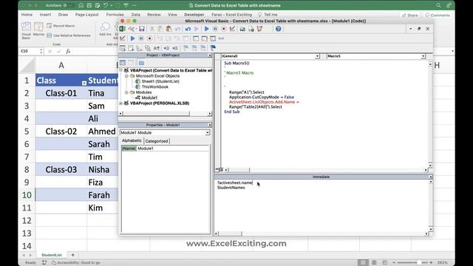Click the Break pause icon in the top VBA toolbar
Image resolution: width=473 pixels, height=266 pixels.
pos(215,29)
